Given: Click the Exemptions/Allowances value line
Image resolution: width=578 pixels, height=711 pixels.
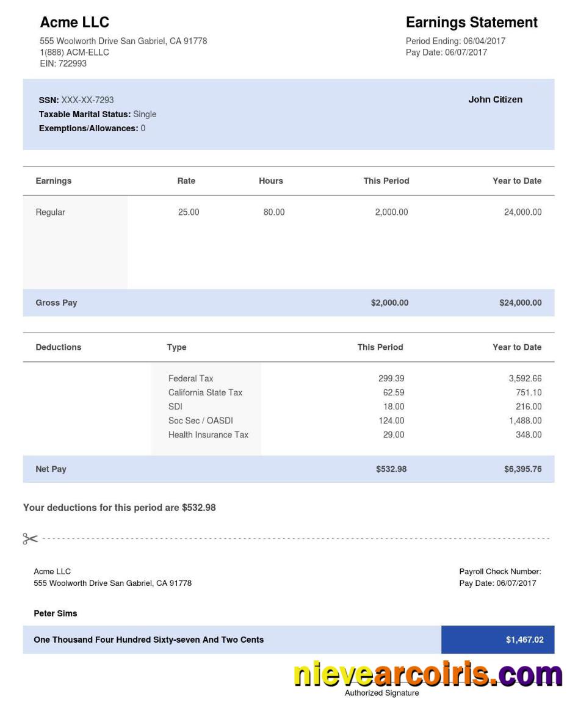Looking at the screenshot, I should pos(92,128).
